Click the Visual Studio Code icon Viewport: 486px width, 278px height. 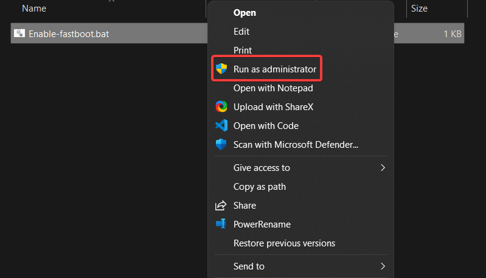(x=221, y=126)
